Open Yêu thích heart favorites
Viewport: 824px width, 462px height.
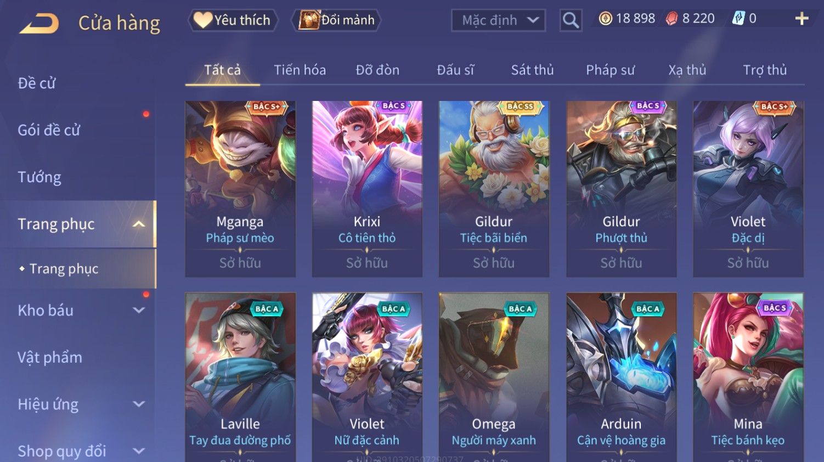coord(233,20)
